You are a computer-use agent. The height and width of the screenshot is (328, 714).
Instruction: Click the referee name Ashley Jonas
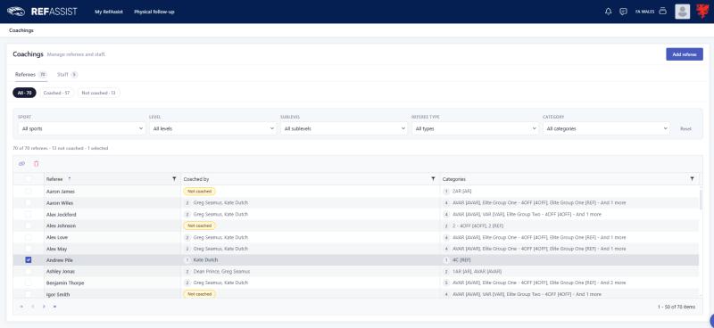tap(61, 272)
